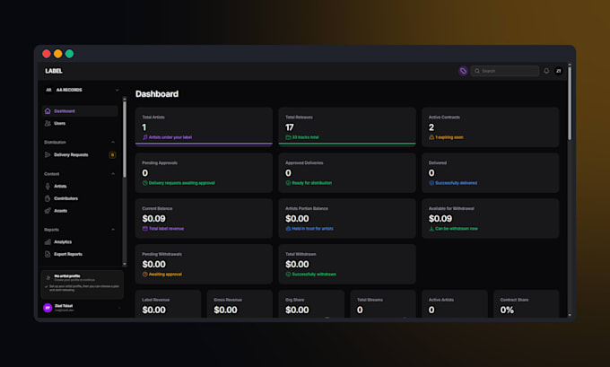Click the Label Revenue $0.00 card
610x367 pixels.
168,304
